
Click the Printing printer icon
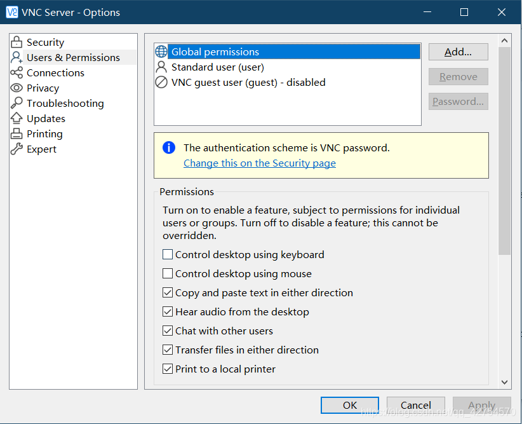coord(17,133)
